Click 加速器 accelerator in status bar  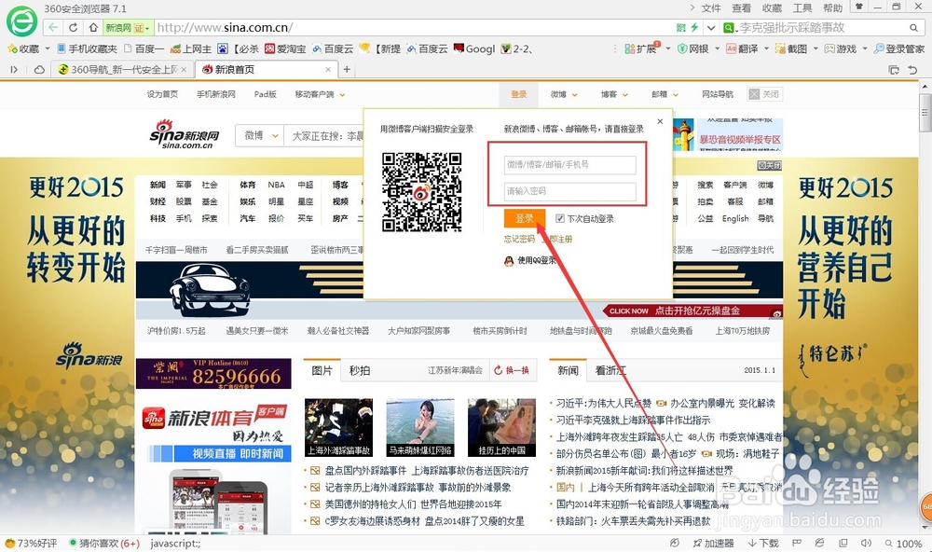tap(713, 543)
